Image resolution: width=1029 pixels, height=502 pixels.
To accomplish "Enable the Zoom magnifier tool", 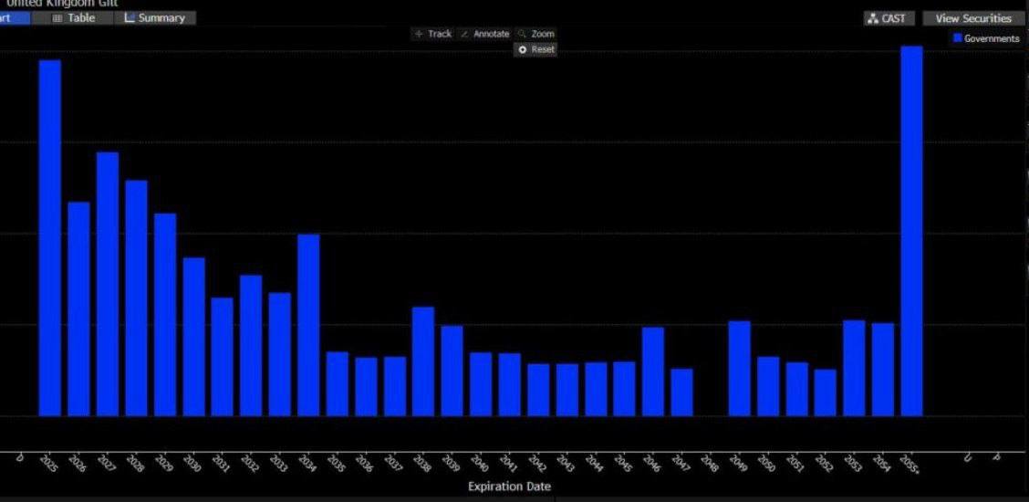I will click(x=535, y=34).
